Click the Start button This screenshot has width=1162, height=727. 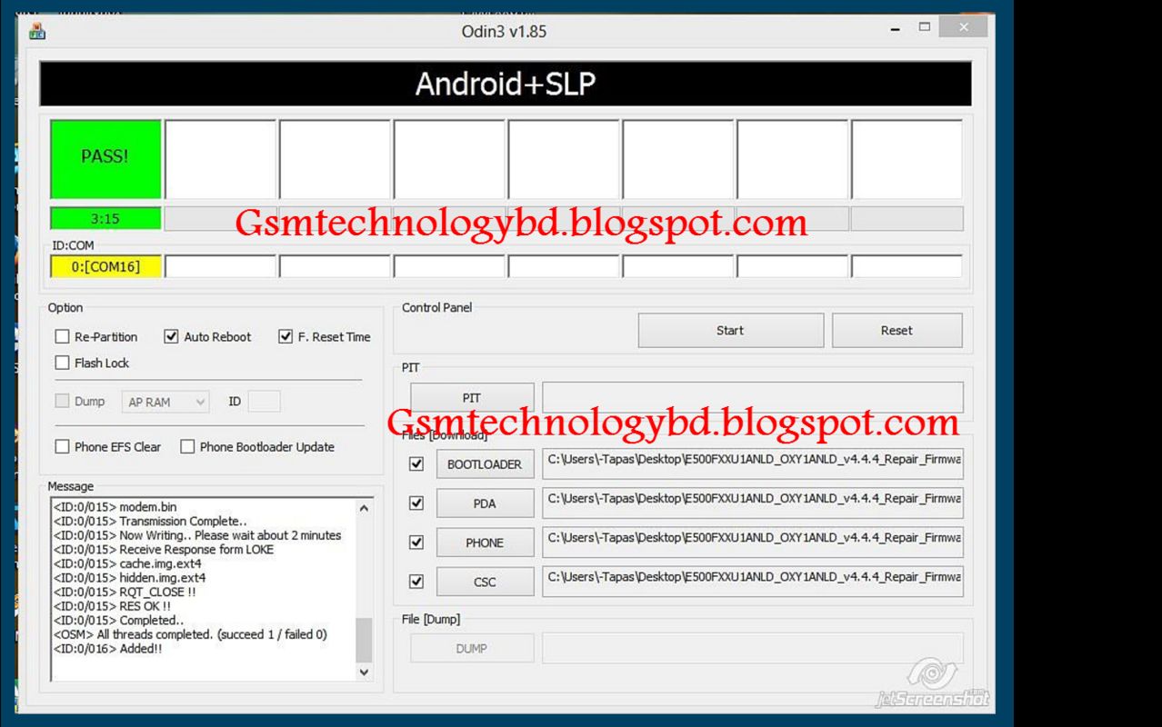pos(730,331)
